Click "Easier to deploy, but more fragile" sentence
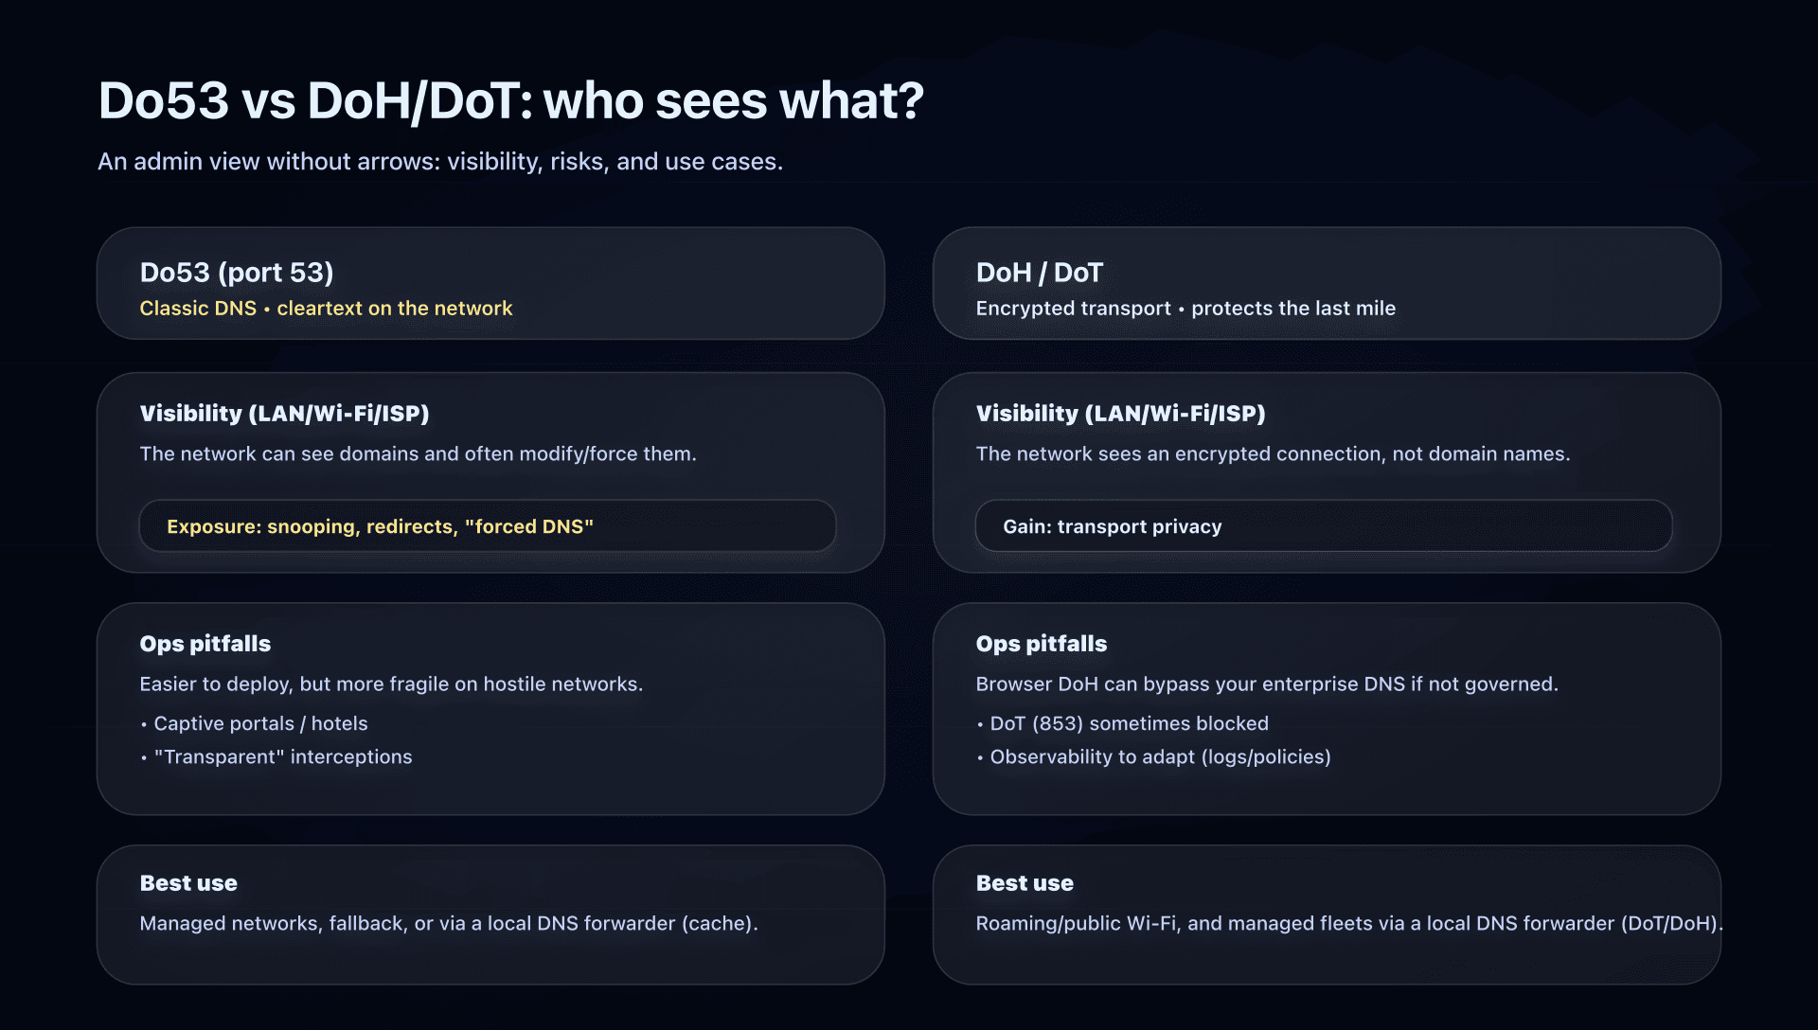1818x1030 pixels. (391, 684)
